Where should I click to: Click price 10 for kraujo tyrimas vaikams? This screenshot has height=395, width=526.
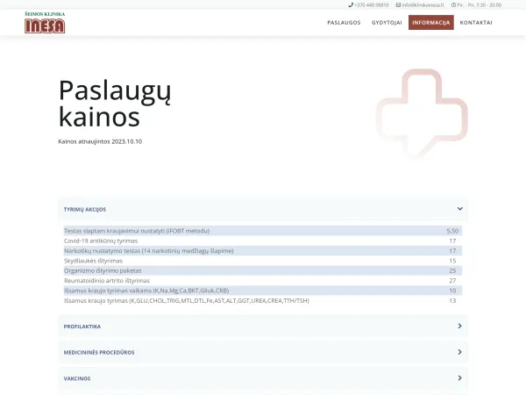[452, 291]
